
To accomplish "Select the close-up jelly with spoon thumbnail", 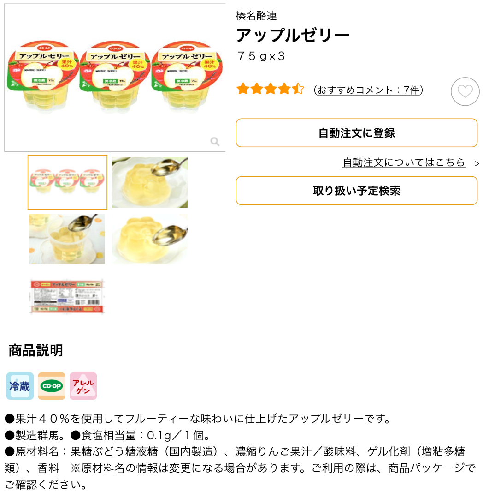I will [150, 239].
